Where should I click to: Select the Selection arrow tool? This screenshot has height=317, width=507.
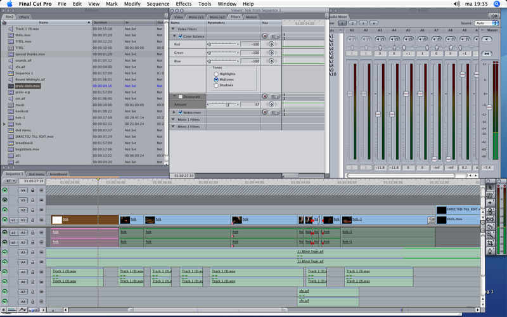point(490,188)
